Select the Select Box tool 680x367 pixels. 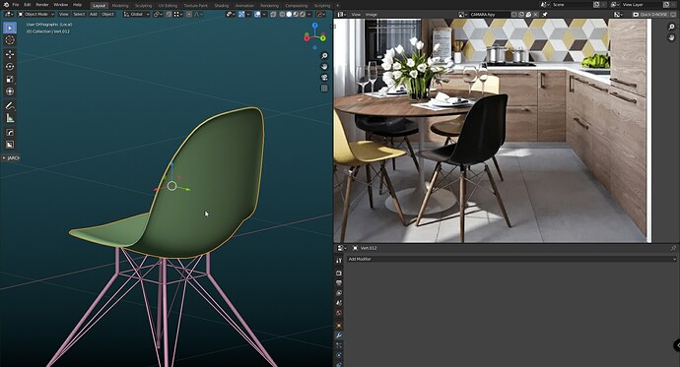[10, 29]
